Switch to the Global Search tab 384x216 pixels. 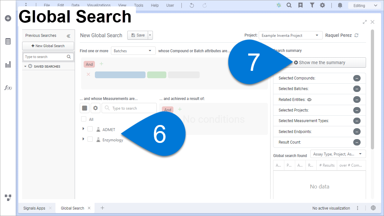[72, 208]
